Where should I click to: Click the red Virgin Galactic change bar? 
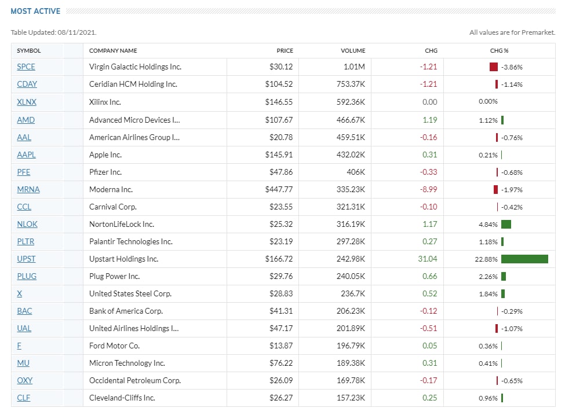pyautogui.click(x=494, y=67)
